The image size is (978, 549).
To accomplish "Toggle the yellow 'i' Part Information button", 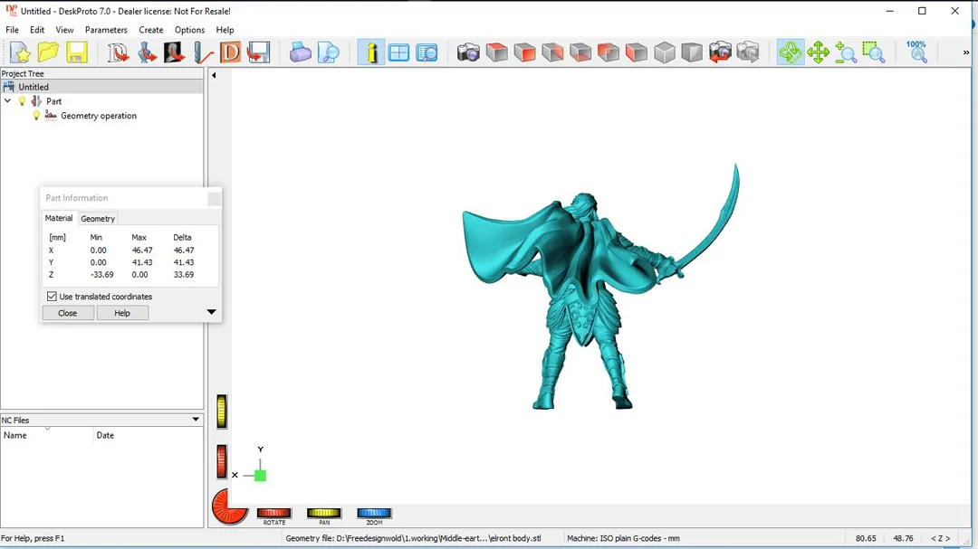I will click(371, 52).
